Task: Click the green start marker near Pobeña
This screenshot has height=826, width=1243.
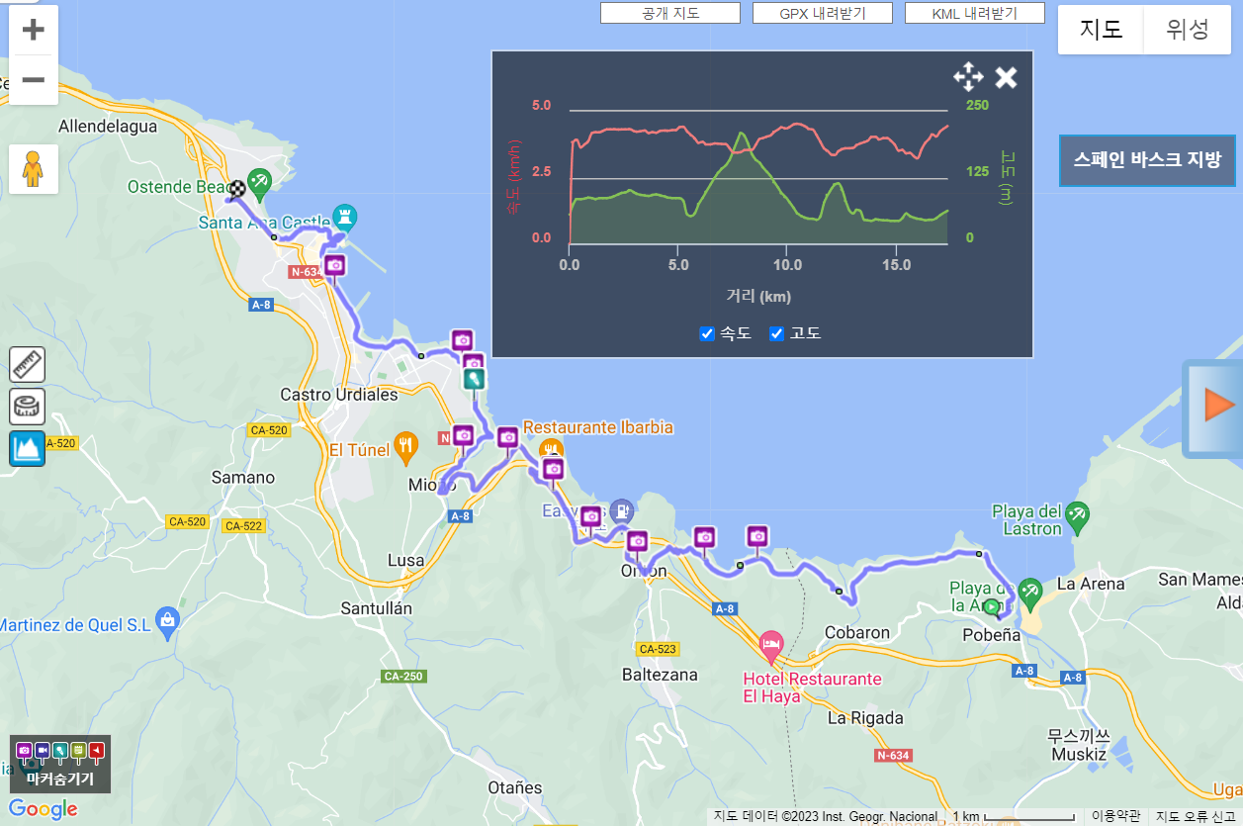Action: 992,605
